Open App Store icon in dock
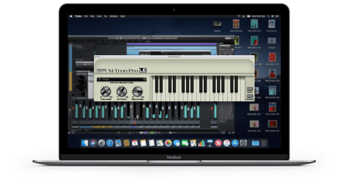The image size is (357, 190). tap(235, 143)
